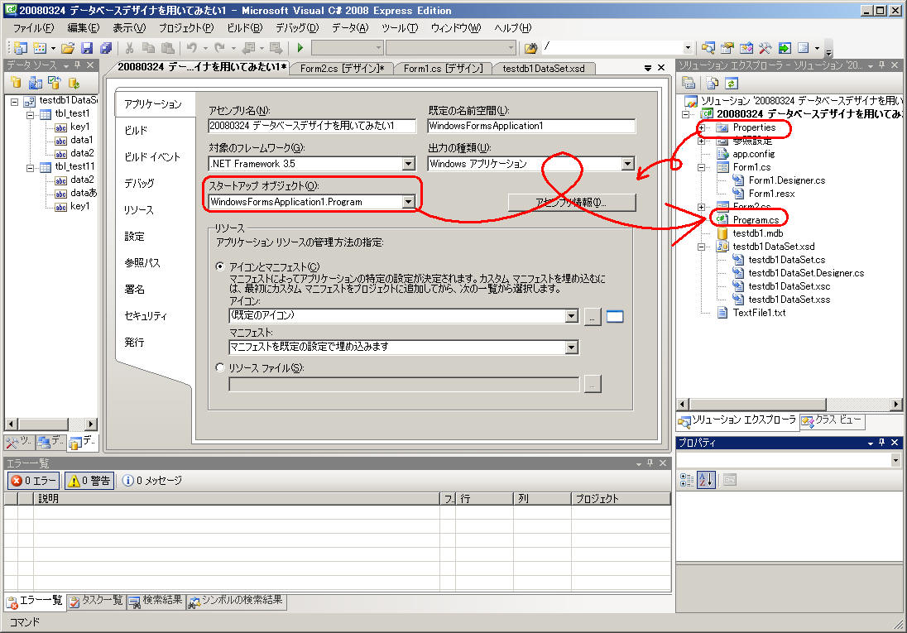
Task: Toggle the 0 警告 warnings filter
Action: tap(89, 480)
